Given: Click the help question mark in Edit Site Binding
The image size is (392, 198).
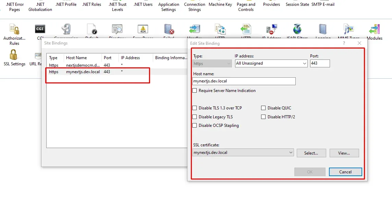Looking at the screenshot, I should [x=344, y=43].
